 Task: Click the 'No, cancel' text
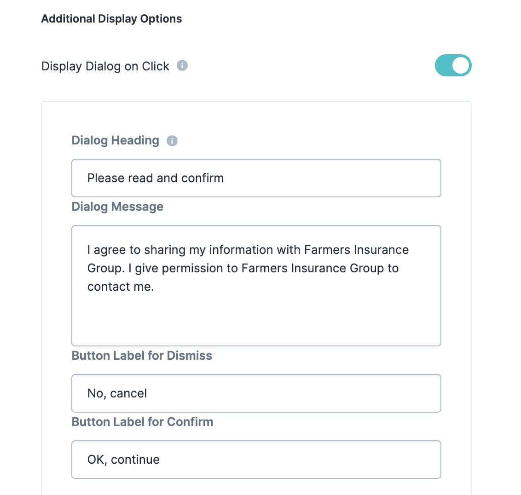coord(117,393)
